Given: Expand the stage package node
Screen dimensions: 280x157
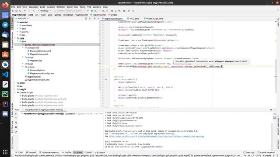Looking at the screenshot, I should coord(23,64).
